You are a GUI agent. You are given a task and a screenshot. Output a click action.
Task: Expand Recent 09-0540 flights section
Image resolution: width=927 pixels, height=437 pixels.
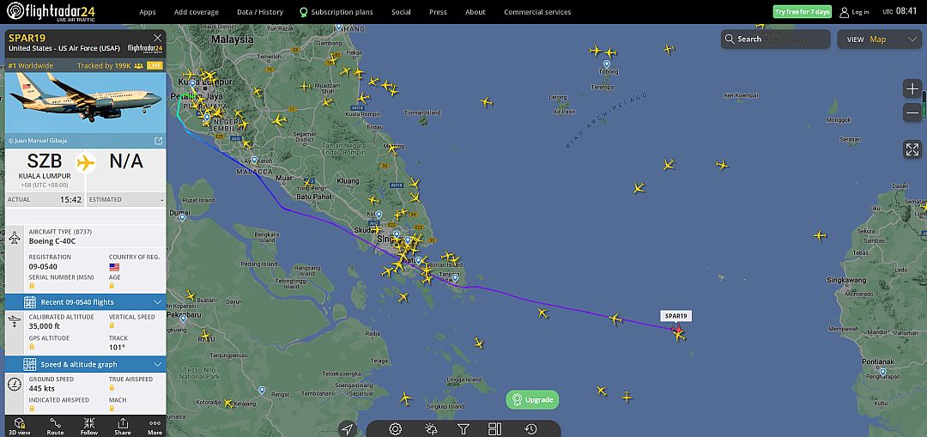coord(86,302)
